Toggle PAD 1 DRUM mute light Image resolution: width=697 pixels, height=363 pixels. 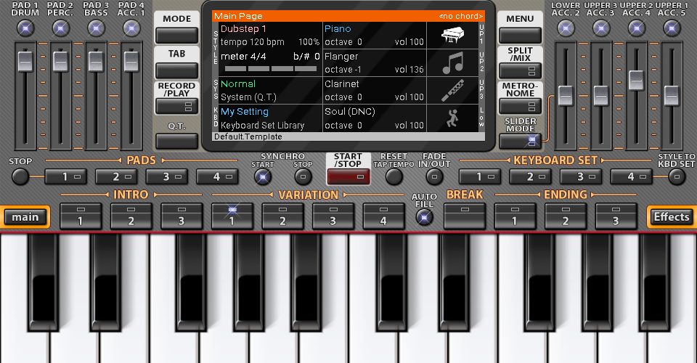(x=25, y=28)
